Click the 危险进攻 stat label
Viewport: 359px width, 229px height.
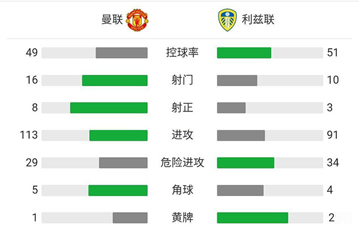[182, 162]
